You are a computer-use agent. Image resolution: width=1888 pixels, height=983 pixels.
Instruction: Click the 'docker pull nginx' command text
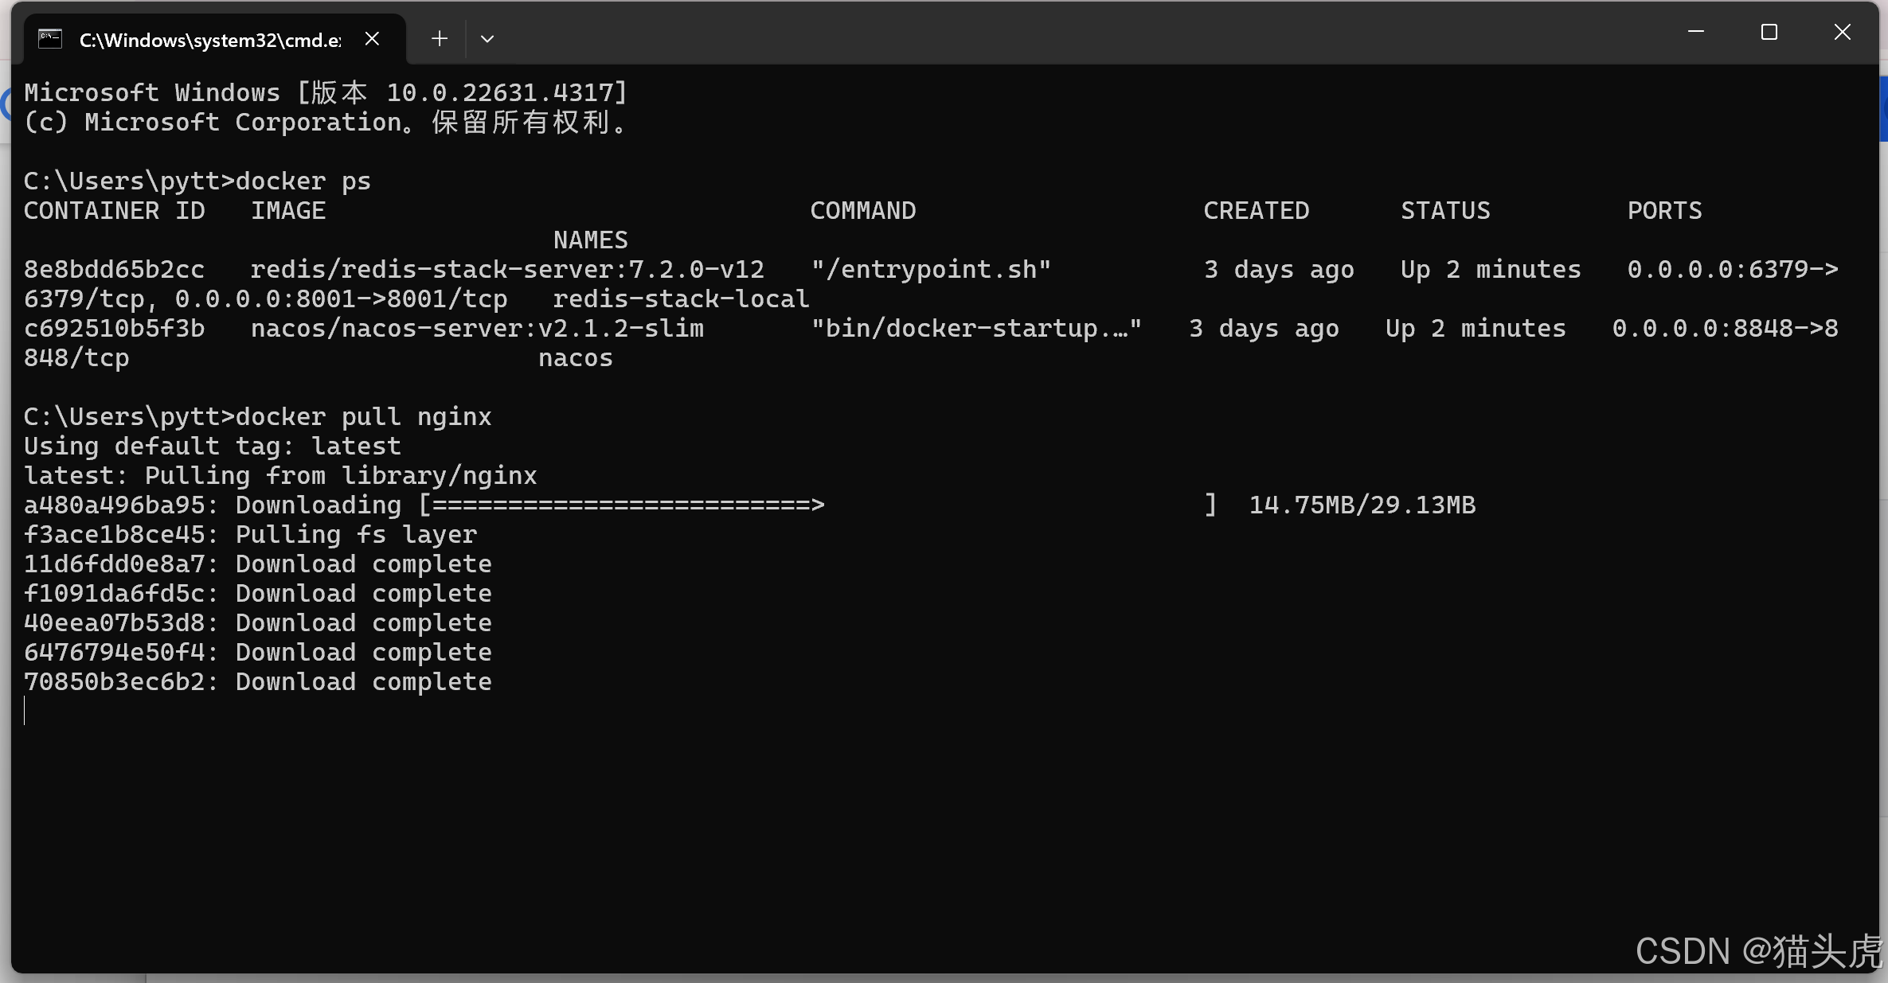(364, 417)
